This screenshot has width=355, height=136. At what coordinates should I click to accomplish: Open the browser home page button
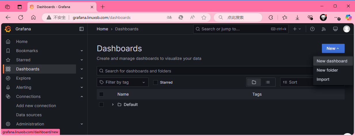click(x=33, y=17)
